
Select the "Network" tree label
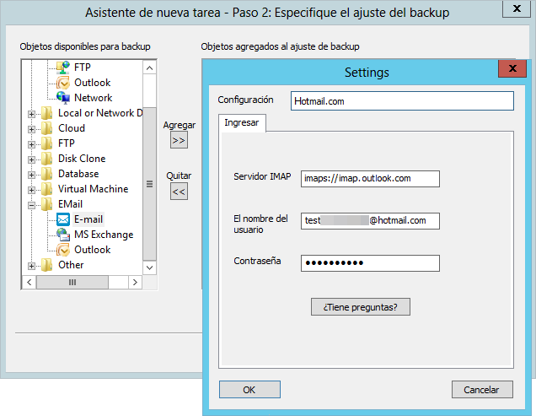pyautogui.click(x=93, y=98)
